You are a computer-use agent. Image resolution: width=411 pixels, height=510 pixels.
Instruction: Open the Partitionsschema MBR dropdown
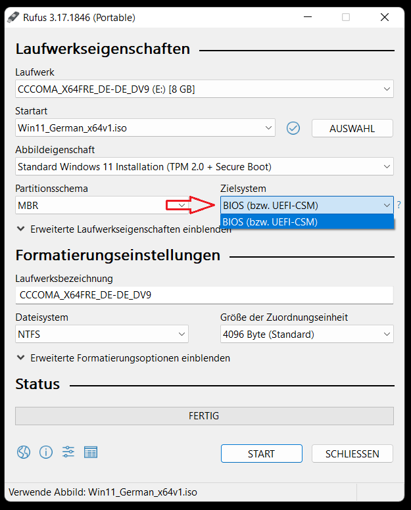click(101, 205)
